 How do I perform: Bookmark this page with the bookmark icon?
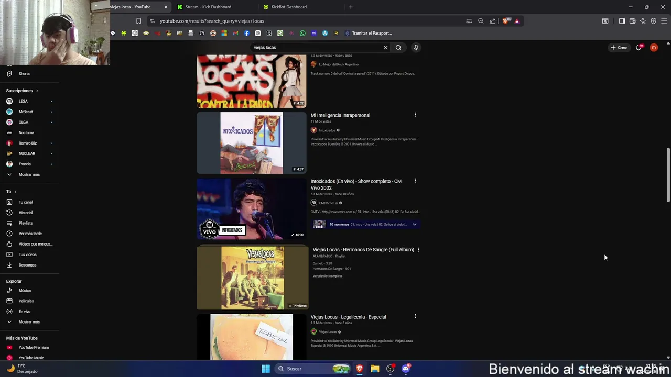click(138, 21)
